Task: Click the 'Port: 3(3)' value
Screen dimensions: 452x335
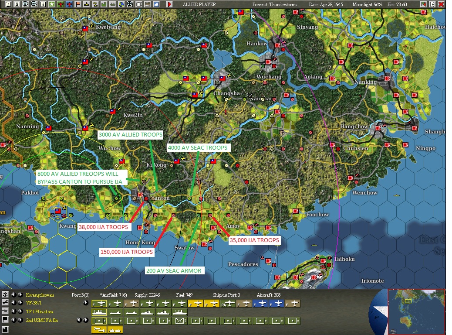Action: (x=81, y=295)
